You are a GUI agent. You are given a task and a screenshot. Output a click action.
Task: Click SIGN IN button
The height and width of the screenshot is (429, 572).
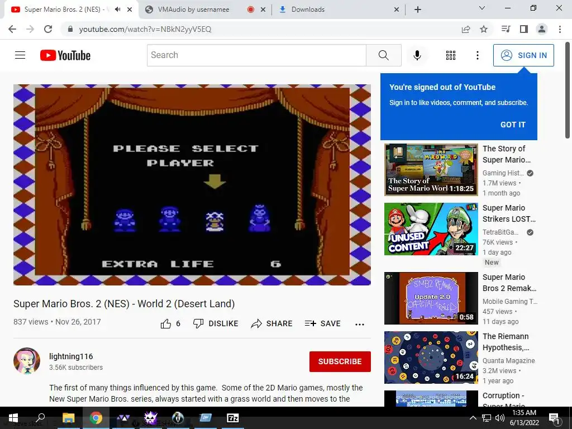(x=523, y=55)
